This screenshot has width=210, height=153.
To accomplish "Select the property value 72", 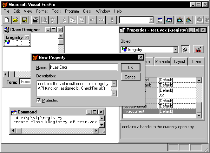I will pyautogui.click(x=161, y=96).
